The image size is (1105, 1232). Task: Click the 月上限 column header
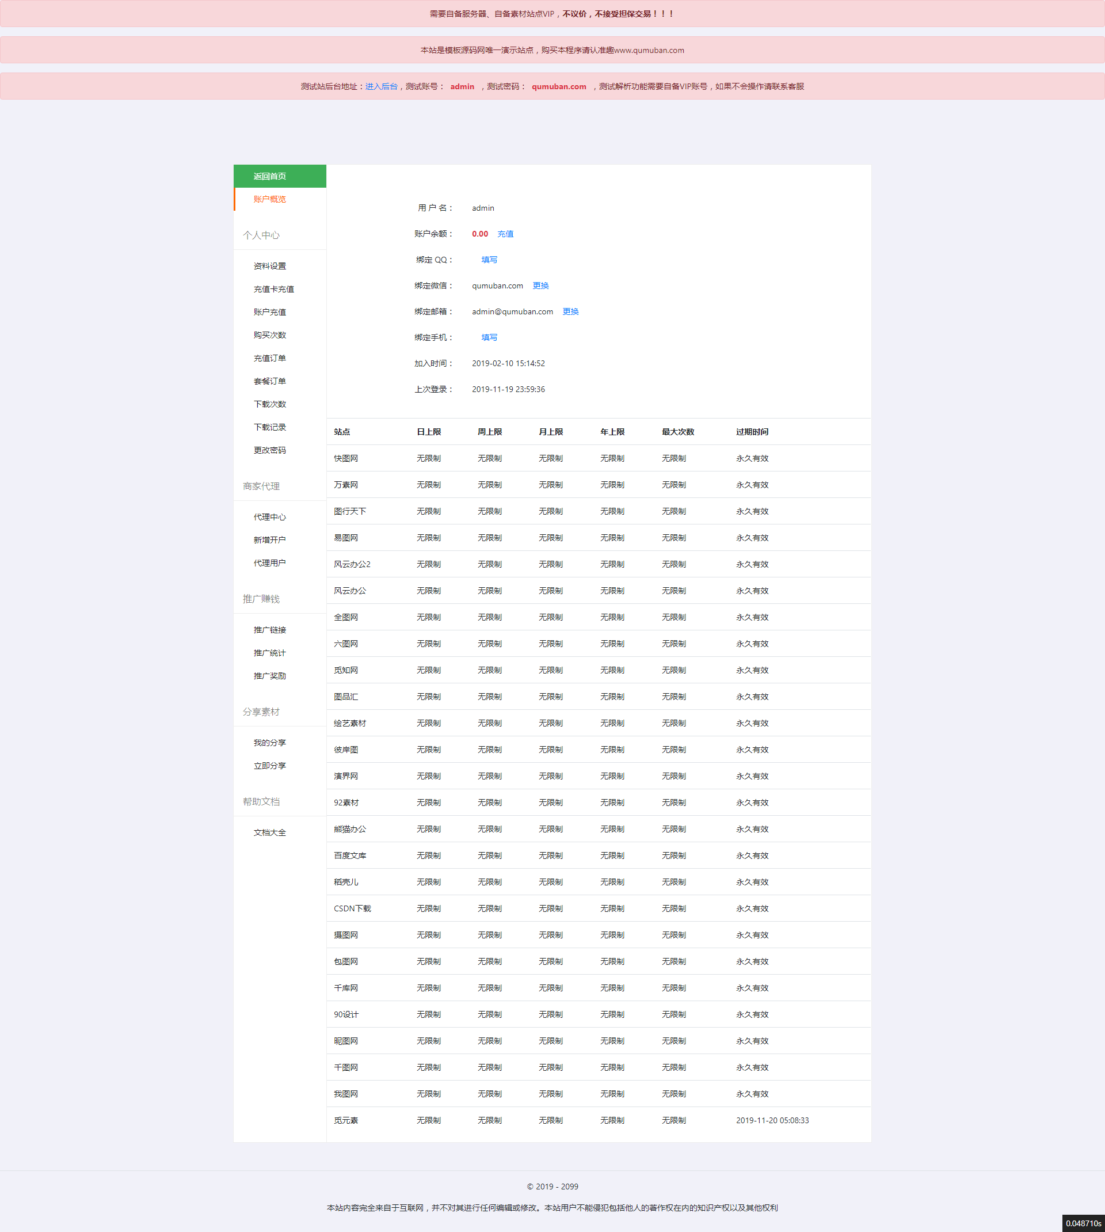point(551,432)
